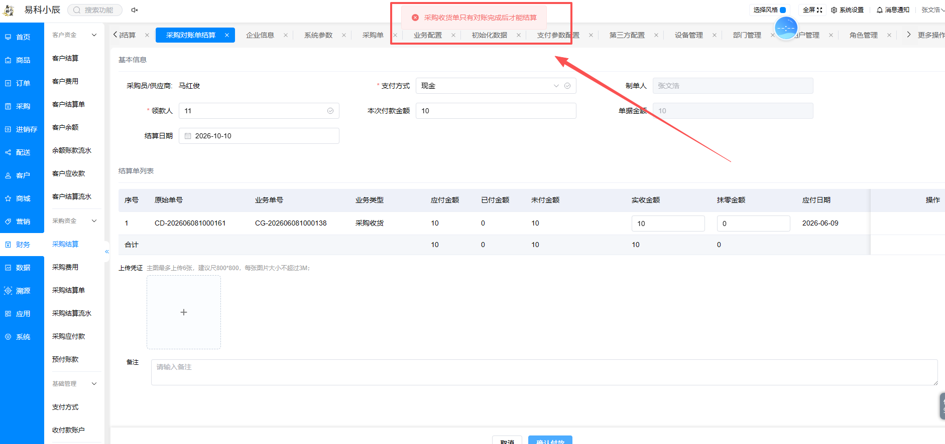Viewport: 945px width, 444px height.
Task: Open 营销 marketing sidebar section
Action: (x=22, y=221)
